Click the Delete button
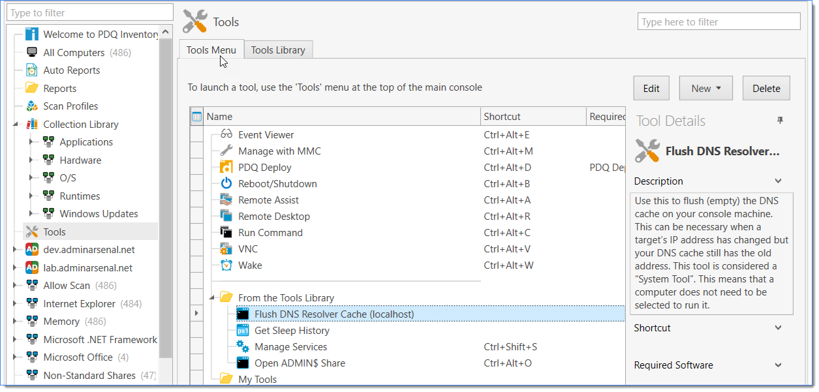 pyautogui.click(x=766, y=88)
